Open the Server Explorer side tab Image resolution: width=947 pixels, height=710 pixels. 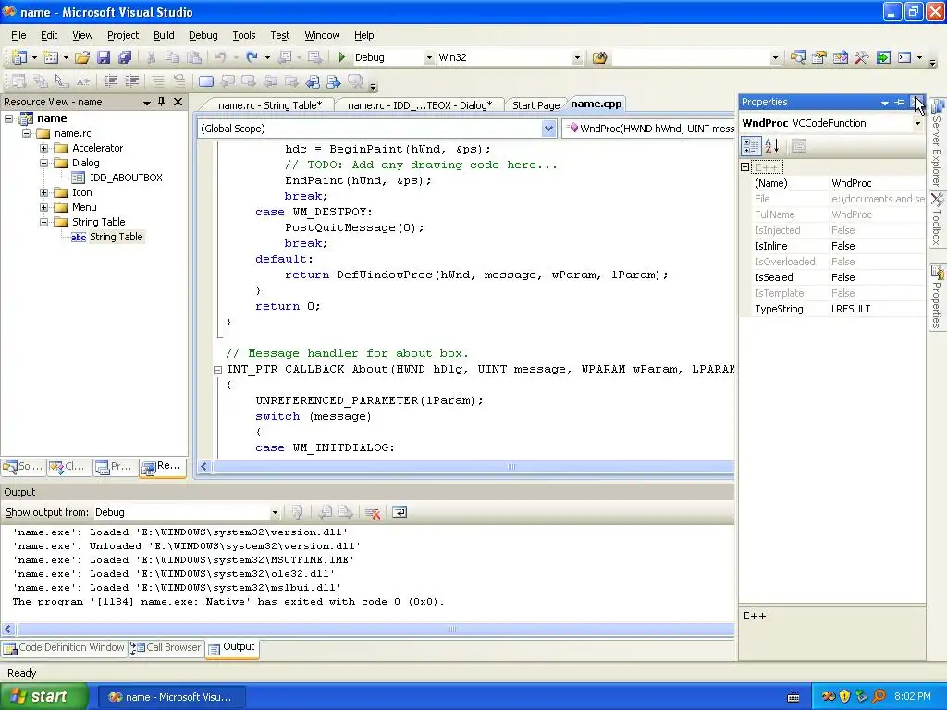pyautogui.click(x=937, y=142)
